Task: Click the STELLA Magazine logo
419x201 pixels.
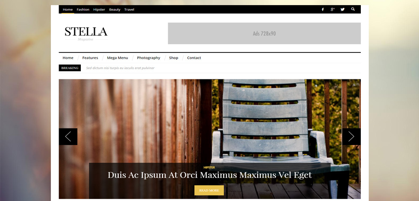Action: coord(86,34)
